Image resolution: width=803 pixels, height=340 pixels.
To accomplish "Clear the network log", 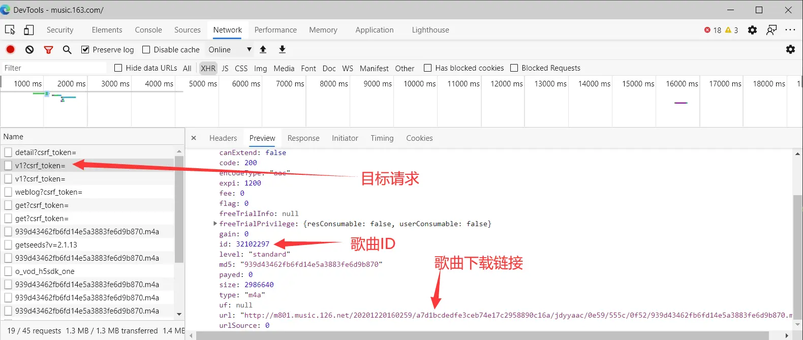I will (x=29, y=49).
